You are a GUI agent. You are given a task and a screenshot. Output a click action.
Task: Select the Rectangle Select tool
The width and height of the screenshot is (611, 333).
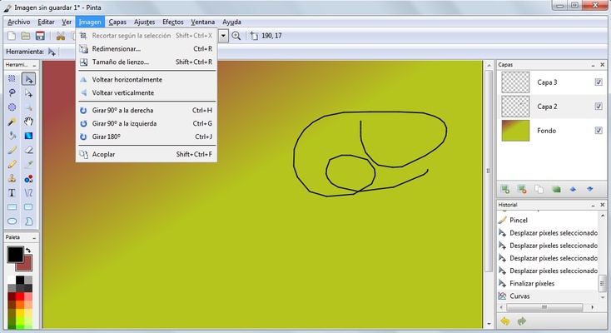12,79
